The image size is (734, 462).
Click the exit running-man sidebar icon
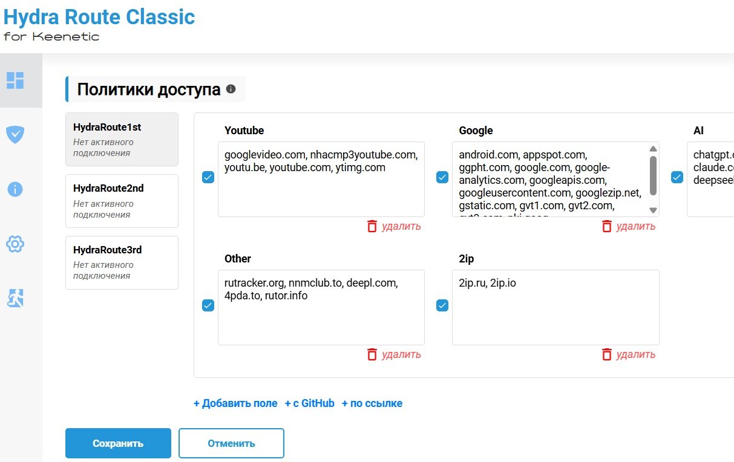point(15,298)
